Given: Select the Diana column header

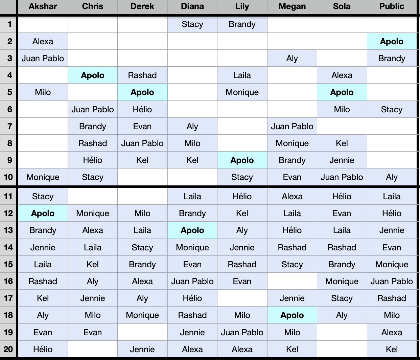Looking at the screenshot, I should [x=192, y=6].
